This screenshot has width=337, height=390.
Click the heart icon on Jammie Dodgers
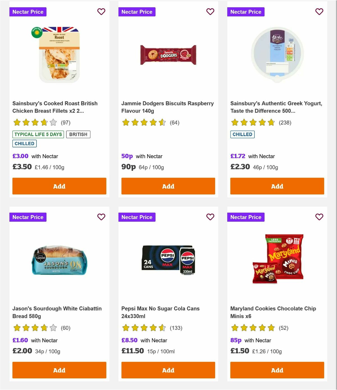(x=210, y=12)
